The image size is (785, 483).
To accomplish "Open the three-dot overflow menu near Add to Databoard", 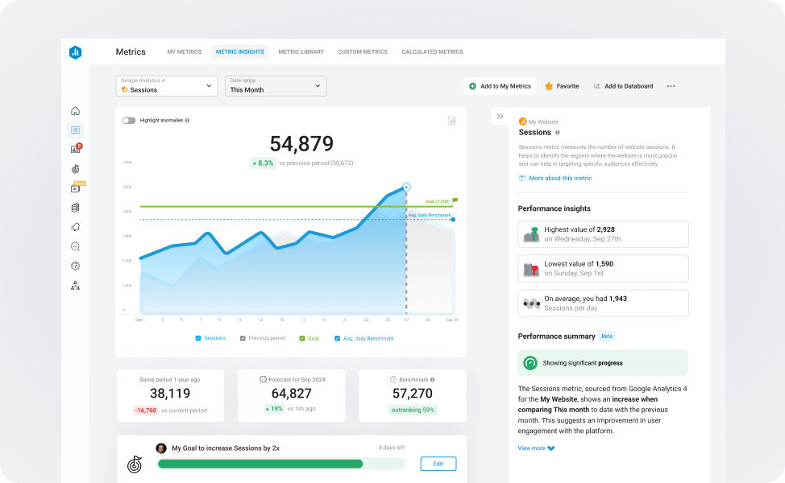I will tap(671, 86).
